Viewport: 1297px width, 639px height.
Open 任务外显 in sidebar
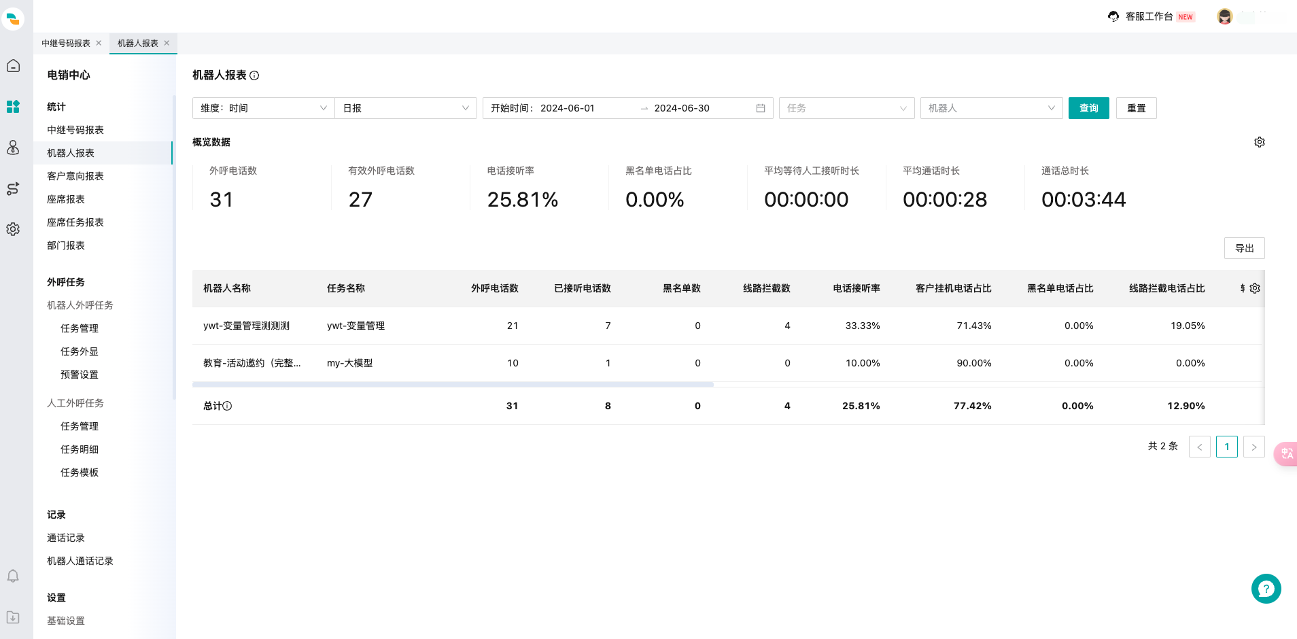(x=80, y=351)
